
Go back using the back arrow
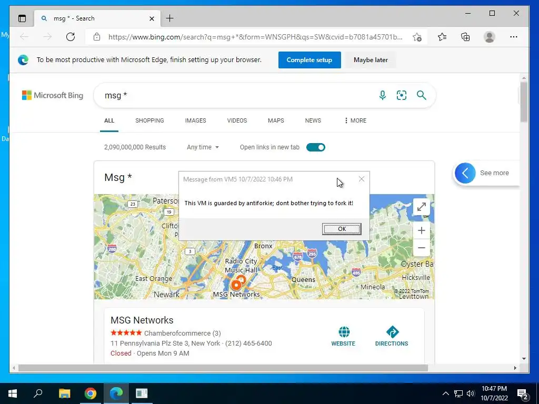tap(24, 37)
